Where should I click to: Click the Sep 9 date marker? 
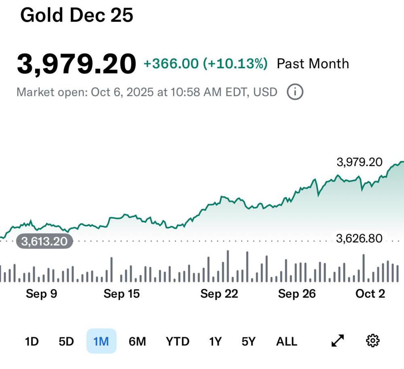41,294
